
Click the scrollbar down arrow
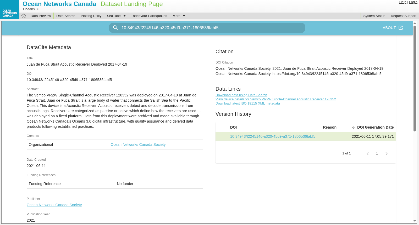tap(415, 221)
